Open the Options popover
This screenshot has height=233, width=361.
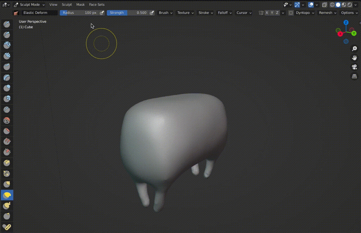pos(348,13)
